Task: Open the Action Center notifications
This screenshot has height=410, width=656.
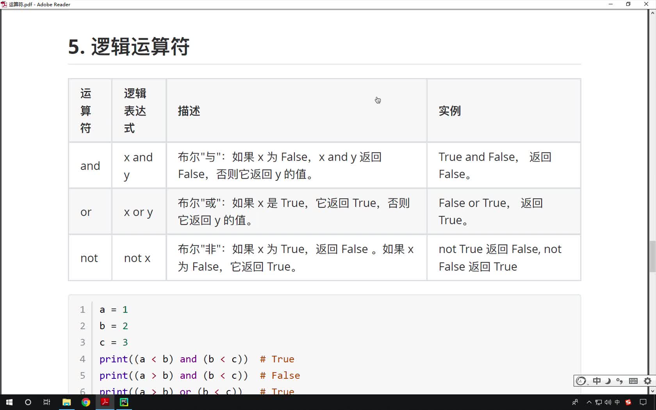Action: pyautogui.click(x=643, y=402)
